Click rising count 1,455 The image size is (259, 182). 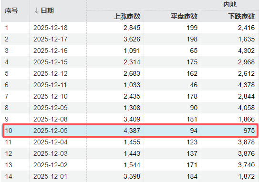click(x=132, y=142)
